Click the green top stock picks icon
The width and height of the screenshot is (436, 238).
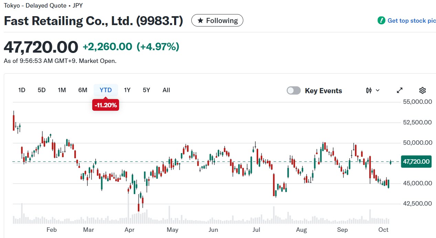point(381,21)
